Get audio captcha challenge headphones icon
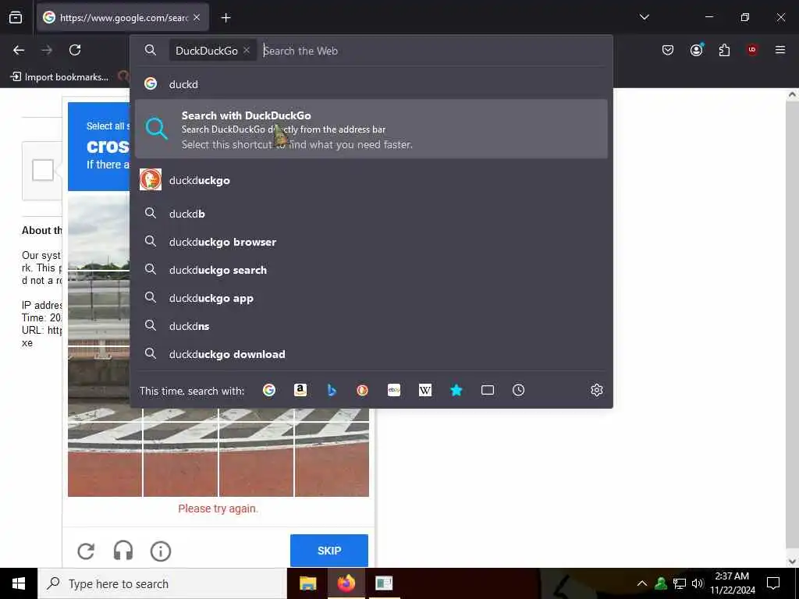This screenshot has width=799, height=599. [123, 551]
